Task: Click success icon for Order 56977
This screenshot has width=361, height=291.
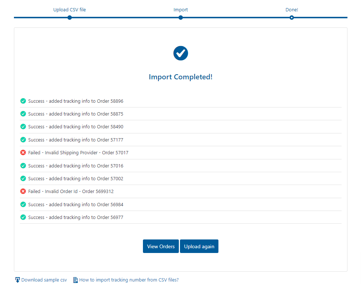Action: [x=23, y=217]
